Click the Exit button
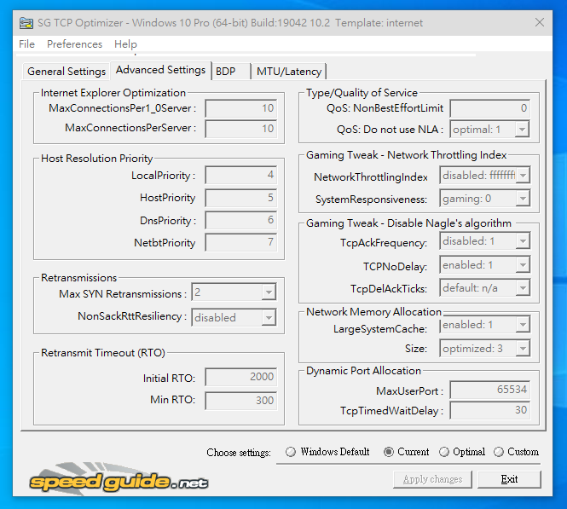The width and height of the screenshot is (567, 509). coord(509,479)
